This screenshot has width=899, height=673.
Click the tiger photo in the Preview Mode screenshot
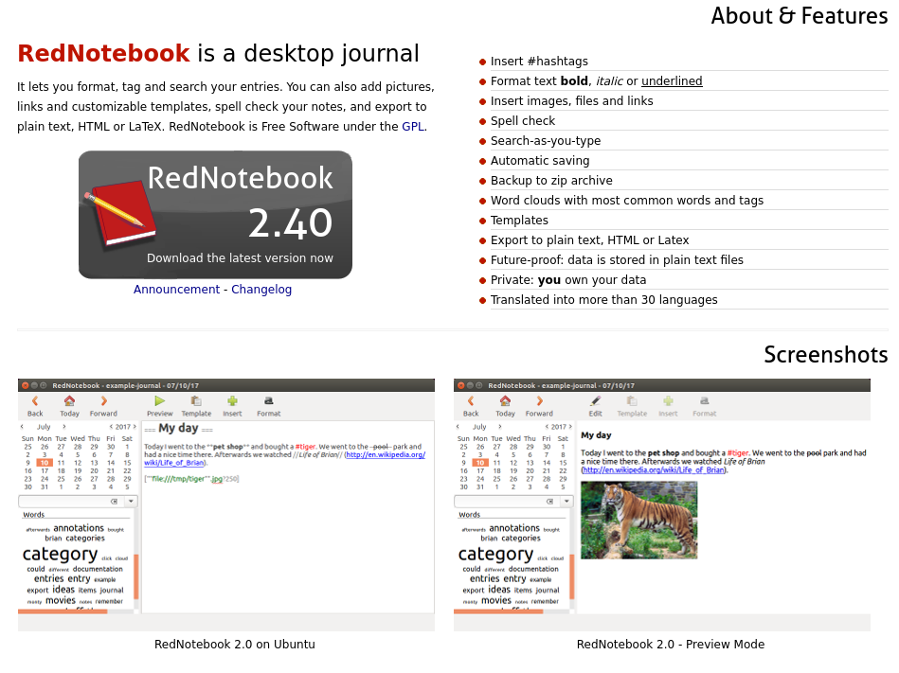point(638,520)
